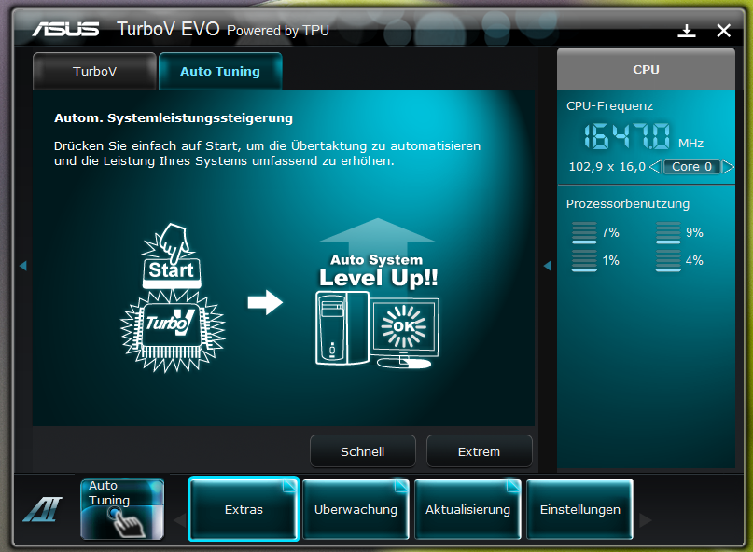Click the AI Suite logo icon
Viewport: 753px width, 552px height.
coord(42,509)
